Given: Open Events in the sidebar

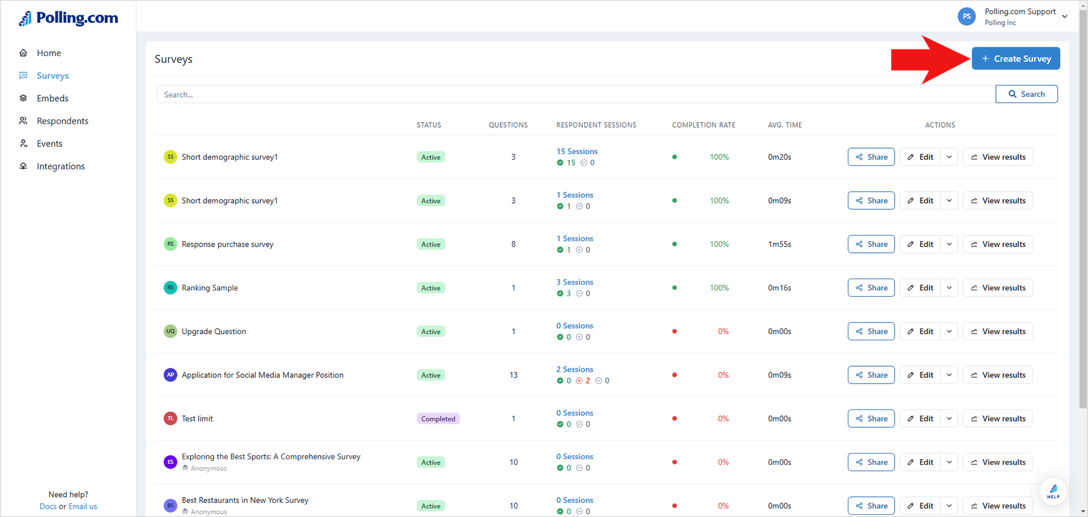Looking at the screenshot, I should coord(50,144).
